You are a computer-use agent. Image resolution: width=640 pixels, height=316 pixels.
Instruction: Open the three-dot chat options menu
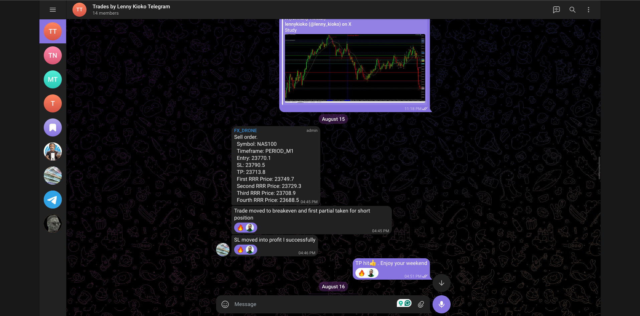pos(589,10)
